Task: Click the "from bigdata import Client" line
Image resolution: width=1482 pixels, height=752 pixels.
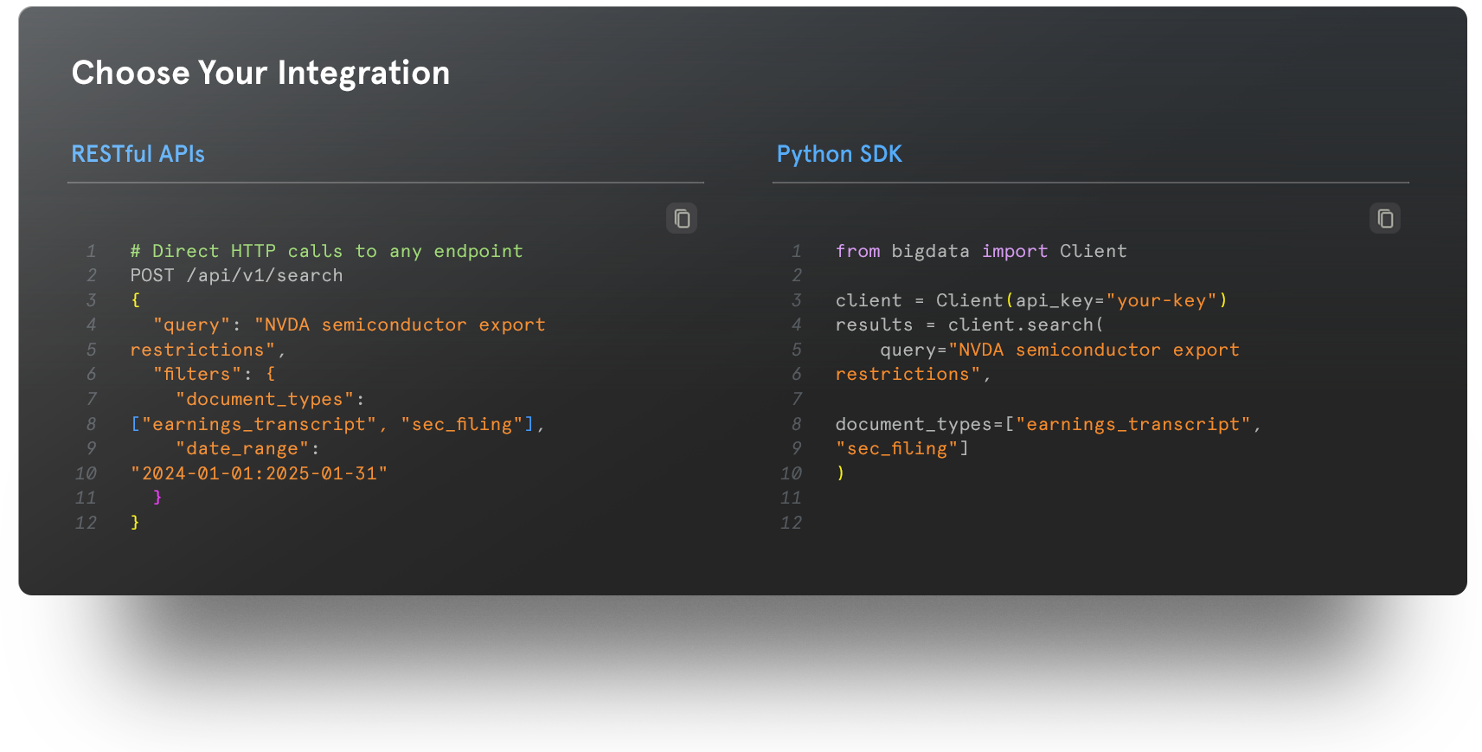Action: click(x=980, y=251)
